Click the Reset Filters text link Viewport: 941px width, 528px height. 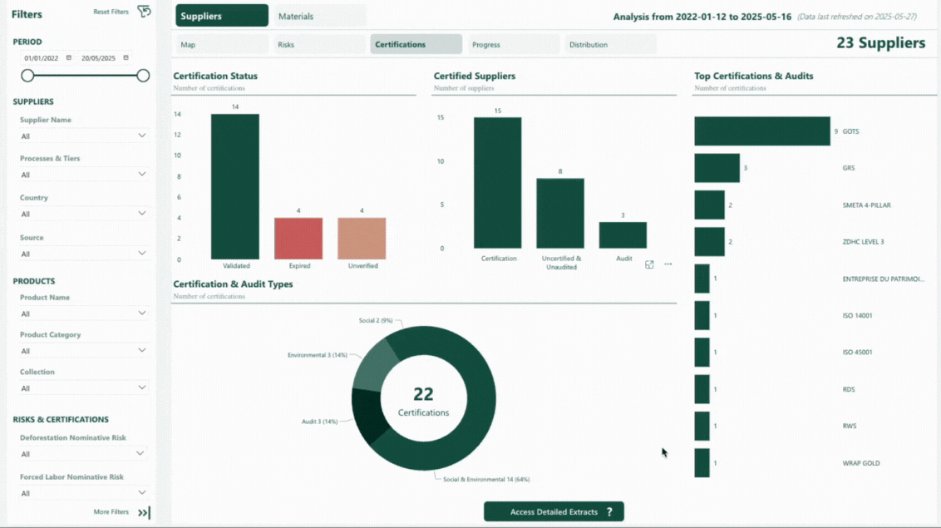[111, 12]
